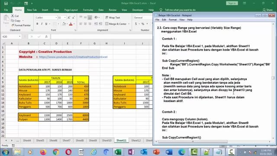Click Notepad horizontal scrollbar thumb
Image resolution: width=277 pixels, height=156 pixels.
[193, 142]
